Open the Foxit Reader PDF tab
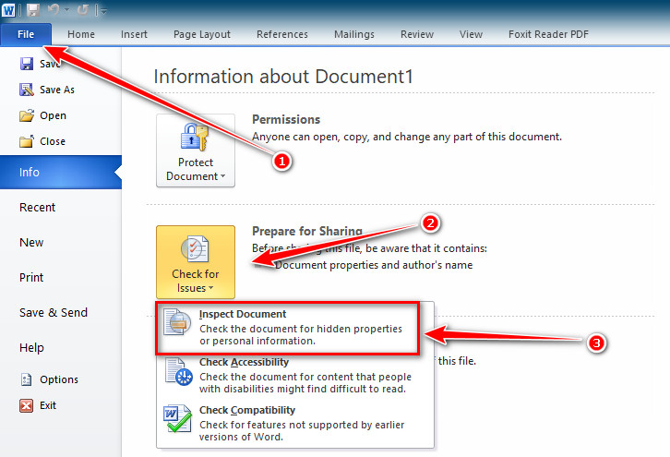This screenshot has width=670, height=457. [x=548, y=34]
